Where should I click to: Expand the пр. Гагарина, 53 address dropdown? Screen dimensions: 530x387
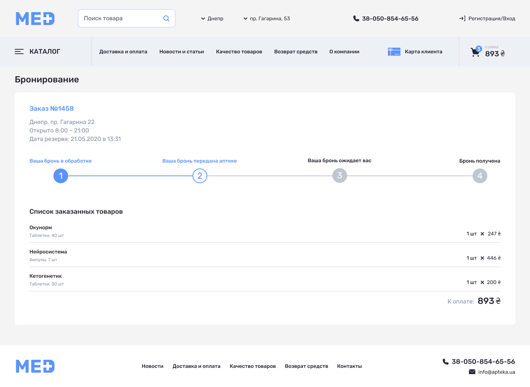(x=266, y=18)
